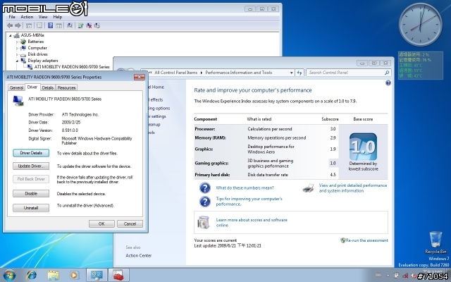Image resolution: width=451 pixels, height=282 pixels.
Task: Collapse the Display adapters node
Action: pyautogui.click(x=17, y=61)
